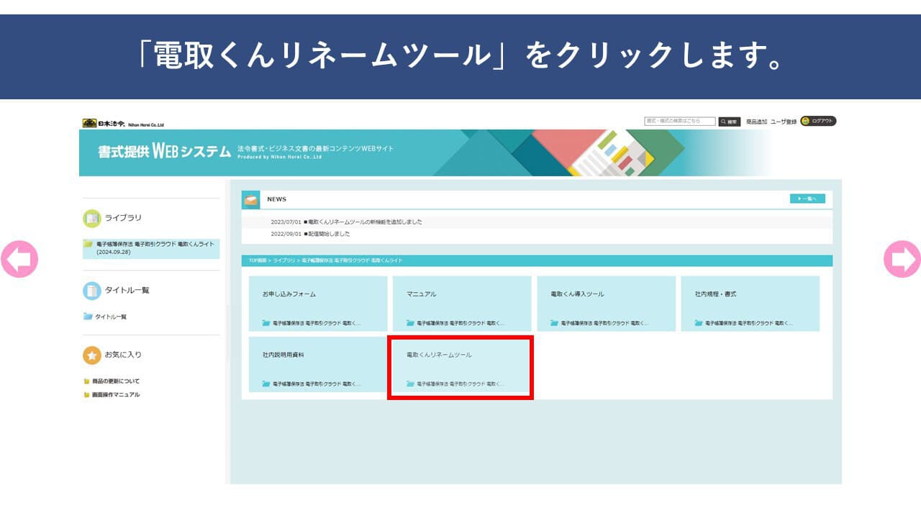Click the Nihon Horei logo
Viewport: 921px width, 518px height.
click(x=123, y=123)
